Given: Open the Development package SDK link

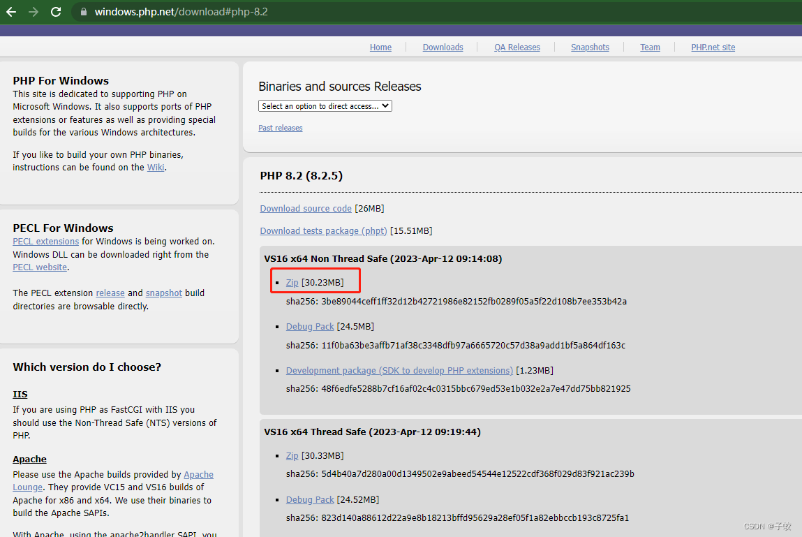Looking at the screenshot, I should pos(399,370).
